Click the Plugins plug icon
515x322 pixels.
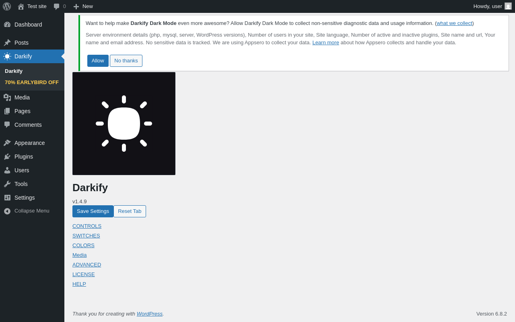(7, 157)
